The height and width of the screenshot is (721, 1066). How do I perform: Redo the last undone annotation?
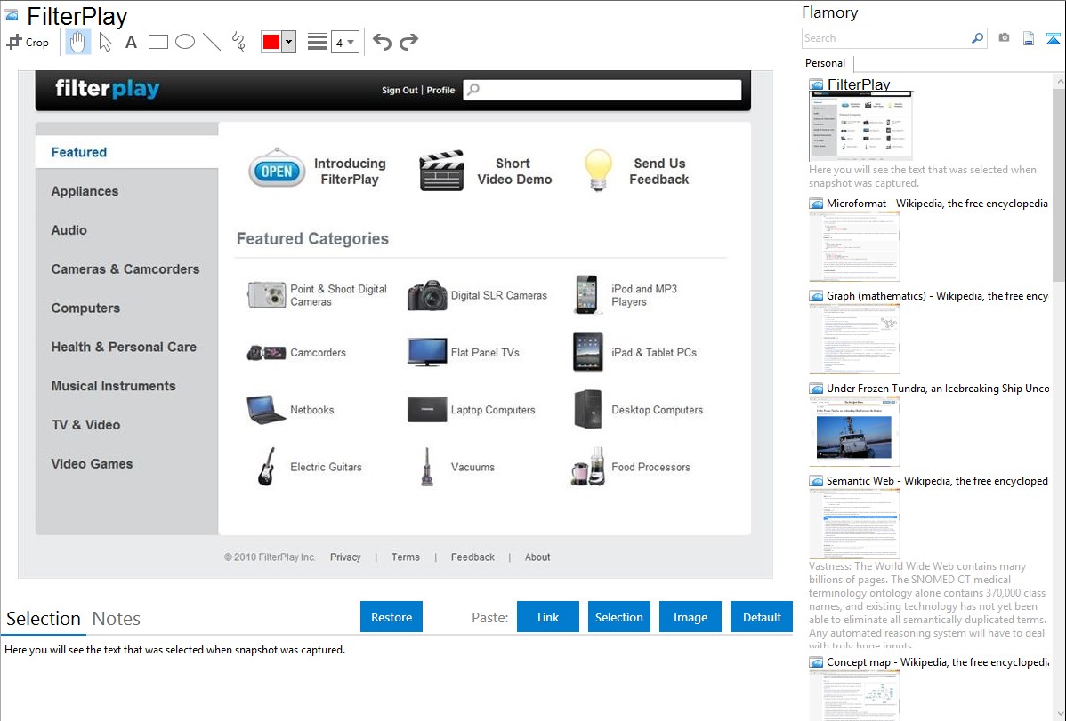(x=408, y=42)
